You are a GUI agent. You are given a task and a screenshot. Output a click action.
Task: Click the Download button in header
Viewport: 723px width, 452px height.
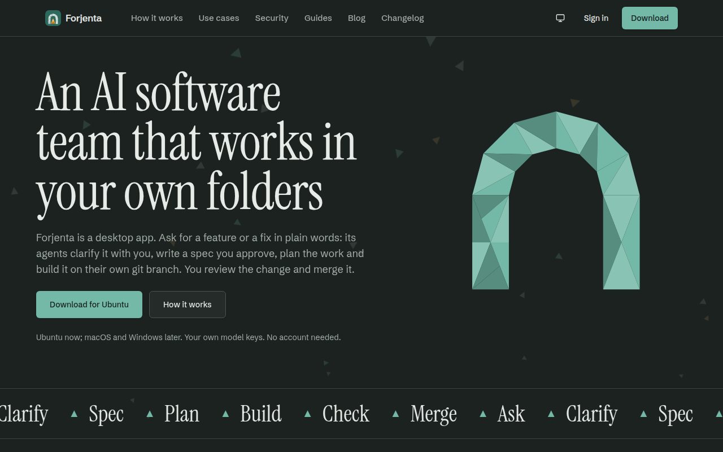click(x=650, y=18)
